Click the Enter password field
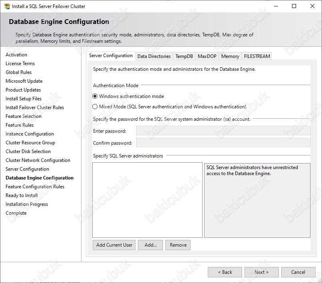Viewport: 322px width, 283px height. 223,131
